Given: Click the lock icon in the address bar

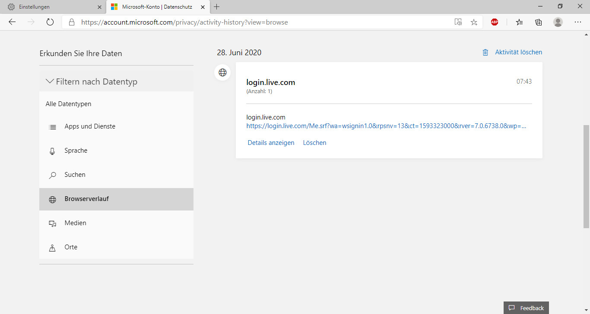Looking at the screenshot, I should coord(72,22).
